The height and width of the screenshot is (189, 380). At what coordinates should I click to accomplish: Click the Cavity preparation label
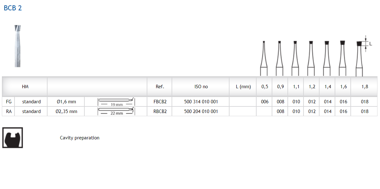click(x=80, y=138)
